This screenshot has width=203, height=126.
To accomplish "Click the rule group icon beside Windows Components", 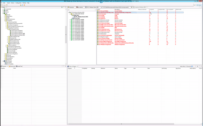I will pos(98,45).
